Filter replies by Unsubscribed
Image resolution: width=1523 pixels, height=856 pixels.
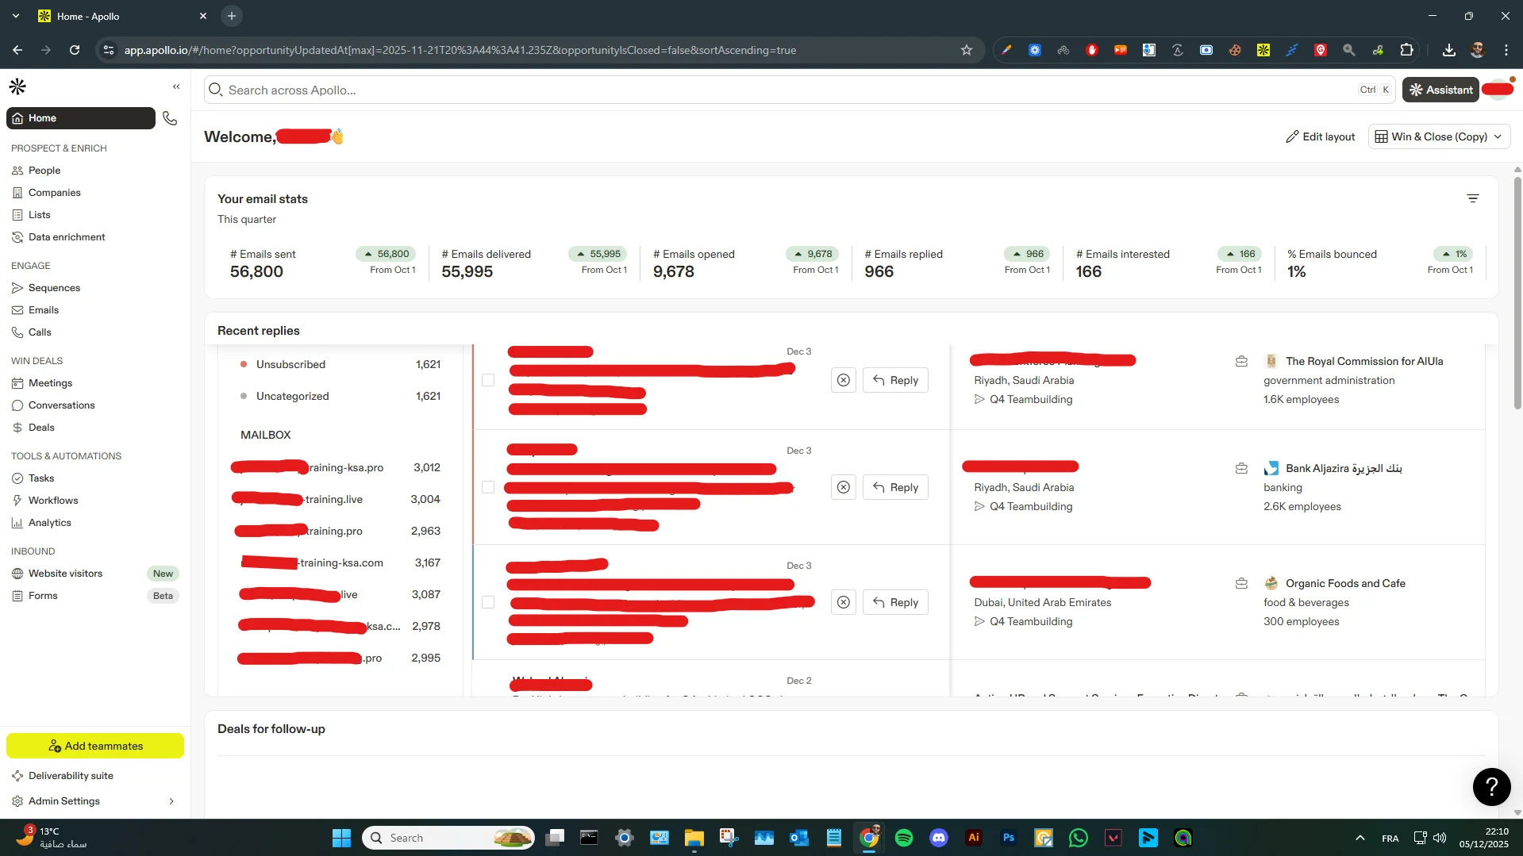point(340,364)
